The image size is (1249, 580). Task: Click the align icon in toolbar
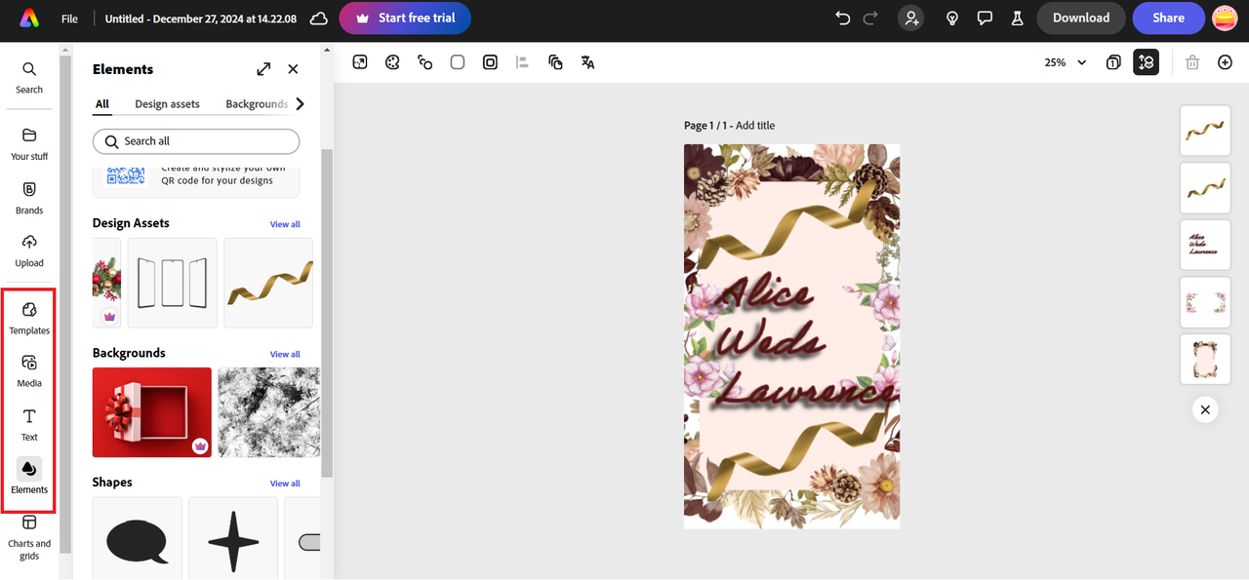[522, 62]
